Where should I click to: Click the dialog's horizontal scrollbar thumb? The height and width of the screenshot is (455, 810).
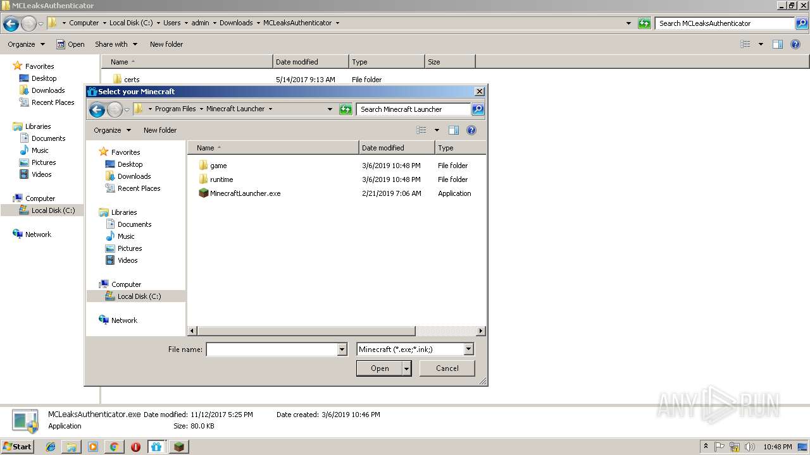point(306,331)
